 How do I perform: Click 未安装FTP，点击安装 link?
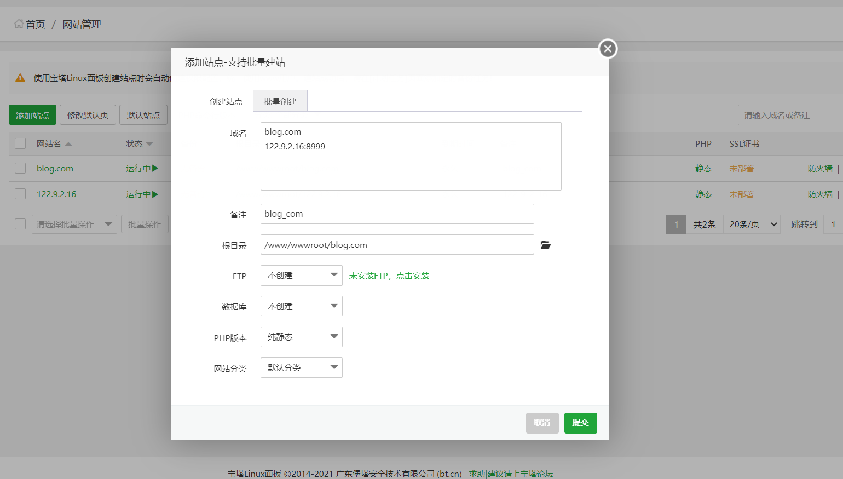(389, 275)
